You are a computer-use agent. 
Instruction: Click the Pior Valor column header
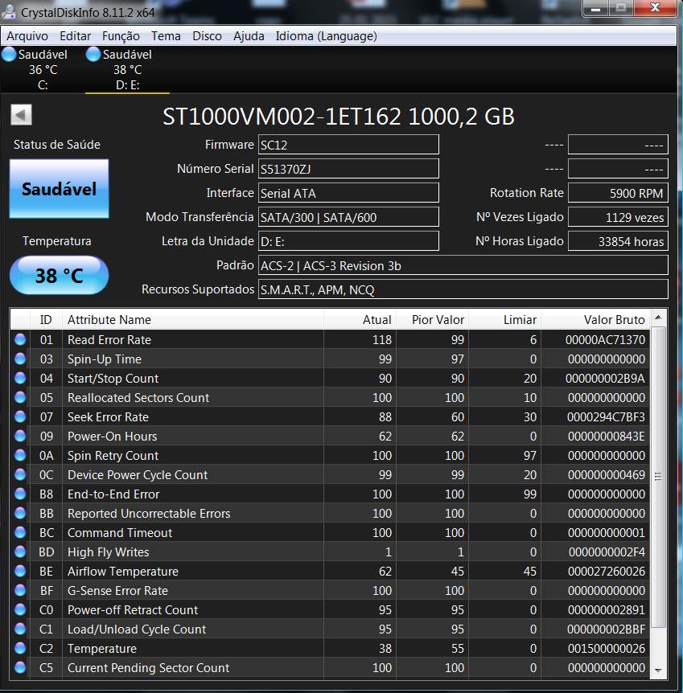click(433, 319)
